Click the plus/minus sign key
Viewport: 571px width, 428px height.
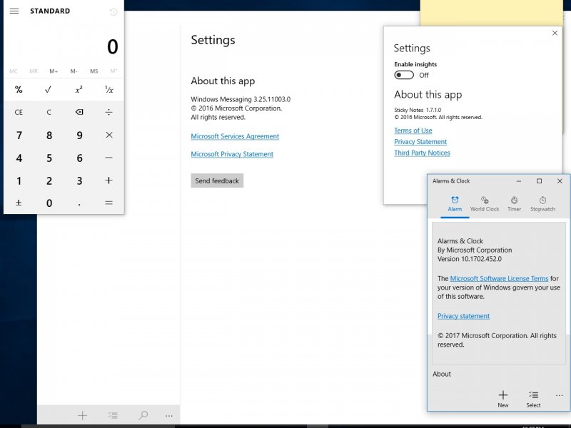[x=19, y=203]
